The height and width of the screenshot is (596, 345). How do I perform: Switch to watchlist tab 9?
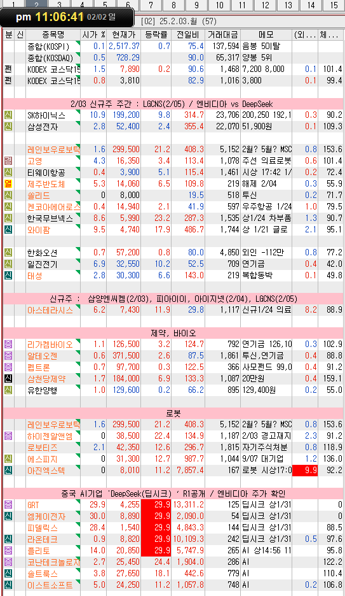(x=196, y=5)
